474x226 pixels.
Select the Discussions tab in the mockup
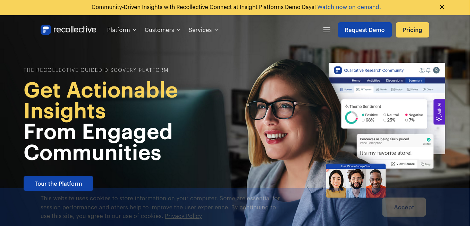(x=395, y=81)
